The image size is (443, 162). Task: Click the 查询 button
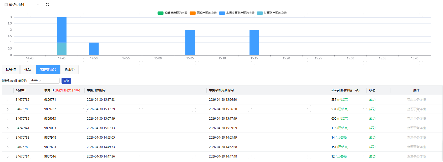pyautogui.click(x=66, y=81)
